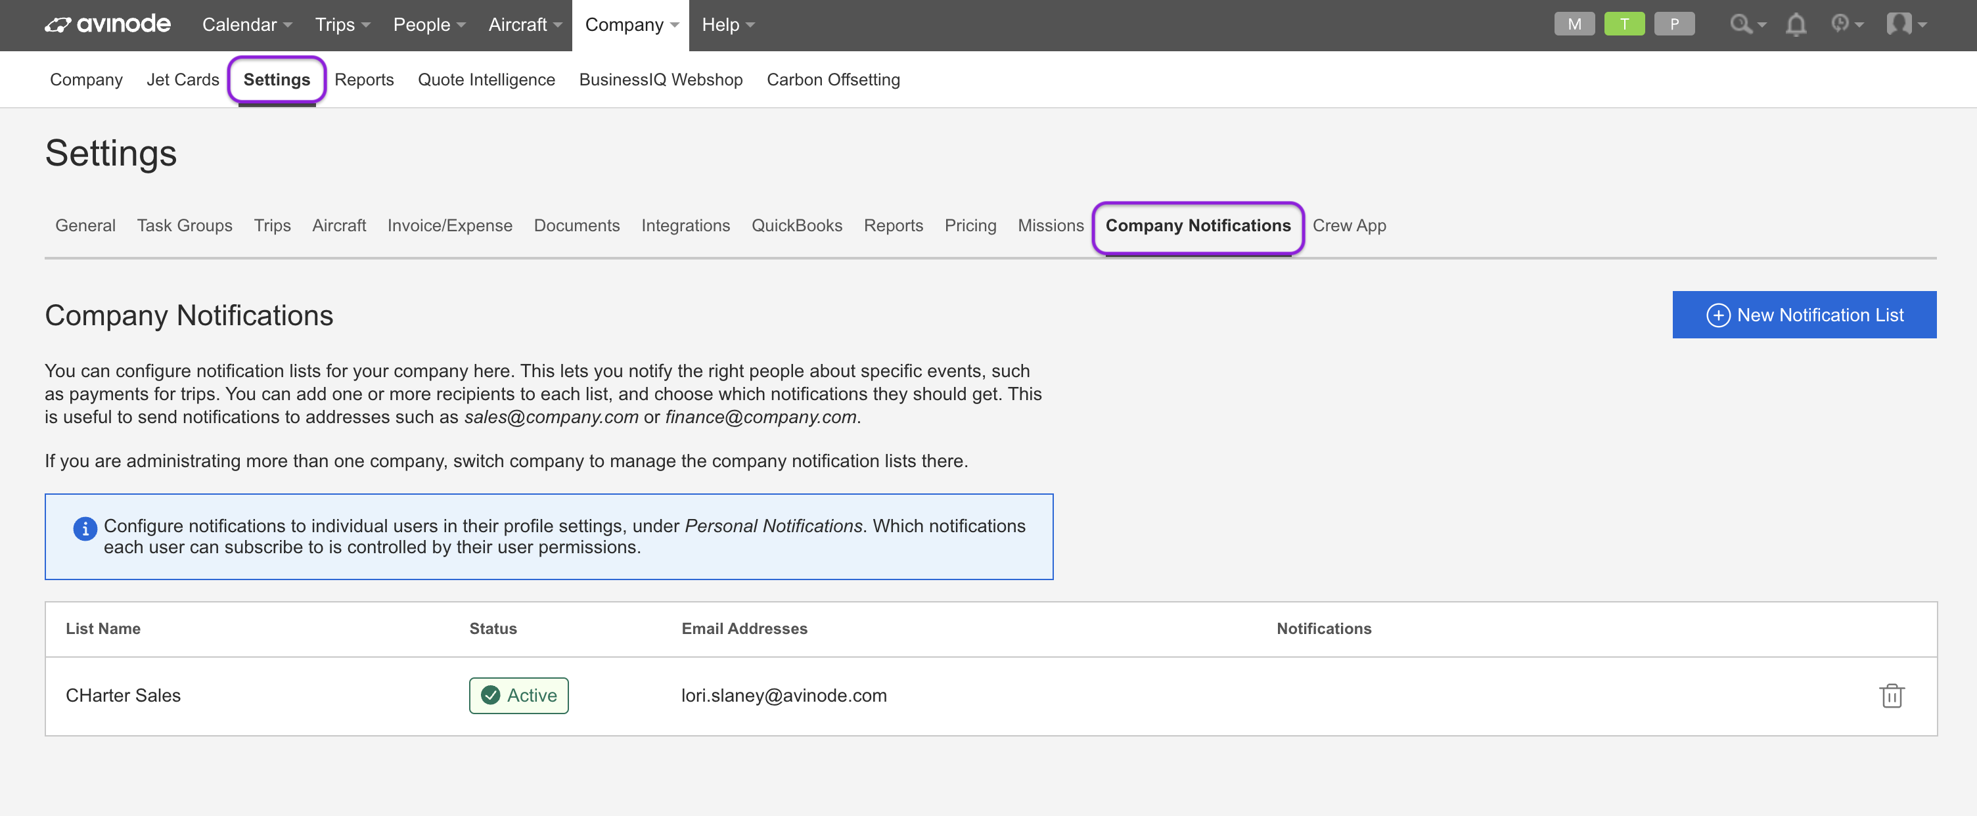
Task: Expand the Company top menu
Action: 631,24
